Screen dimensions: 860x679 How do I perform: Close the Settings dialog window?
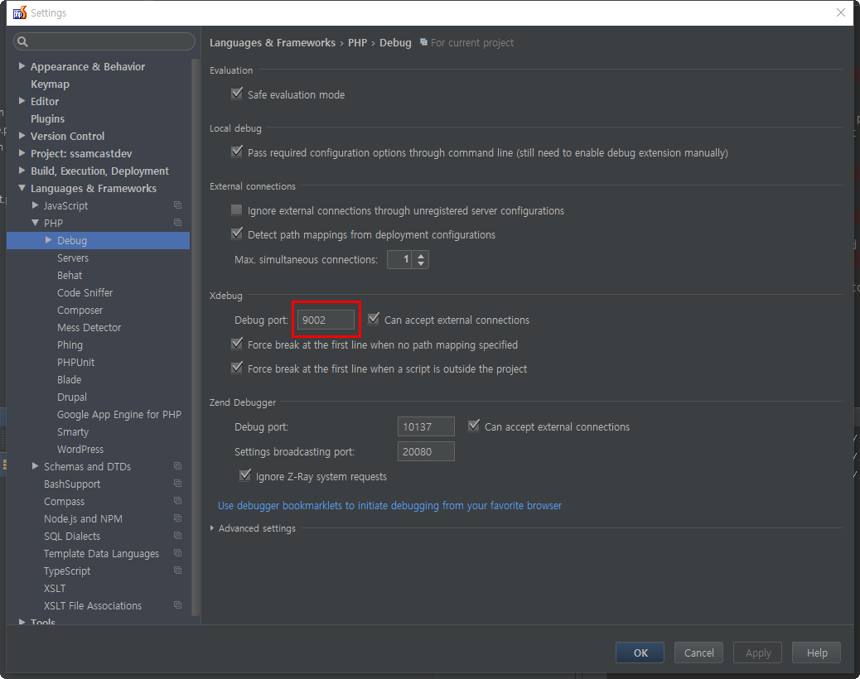point(841,12)
